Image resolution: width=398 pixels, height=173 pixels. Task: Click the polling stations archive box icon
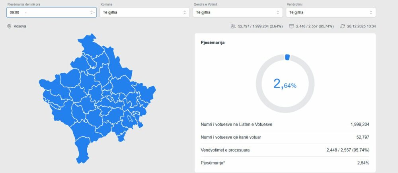291,26
